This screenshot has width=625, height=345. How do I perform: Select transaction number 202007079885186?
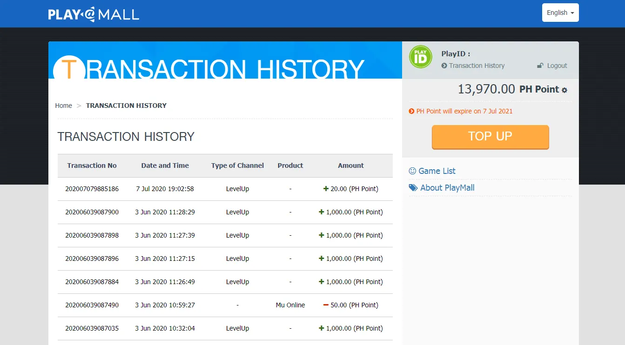tap(92, 189)
